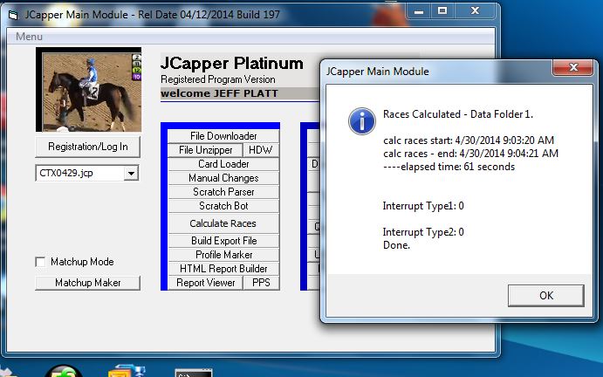Click the Registration/Log In button

coord(87,147)
